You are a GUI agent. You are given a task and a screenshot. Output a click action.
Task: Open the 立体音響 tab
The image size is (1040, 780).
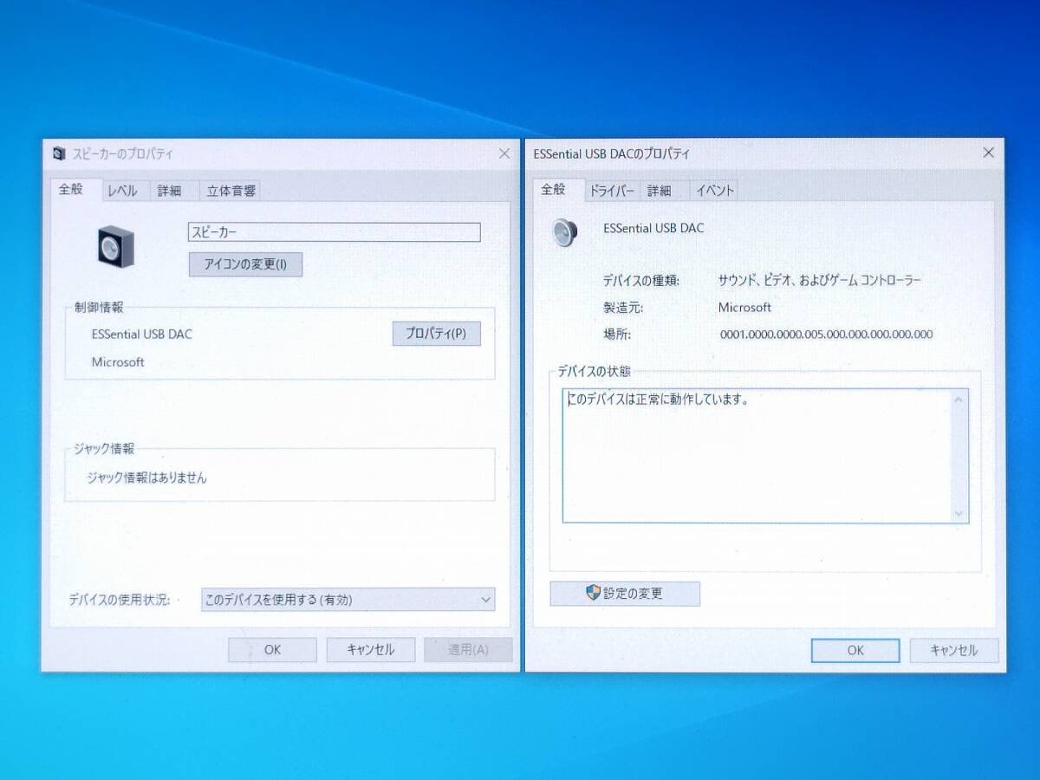point(231,191)
